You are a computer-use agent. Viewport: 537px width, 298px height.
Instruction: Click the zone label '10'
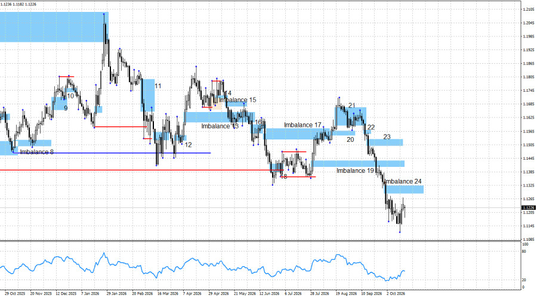coord(70,96)
